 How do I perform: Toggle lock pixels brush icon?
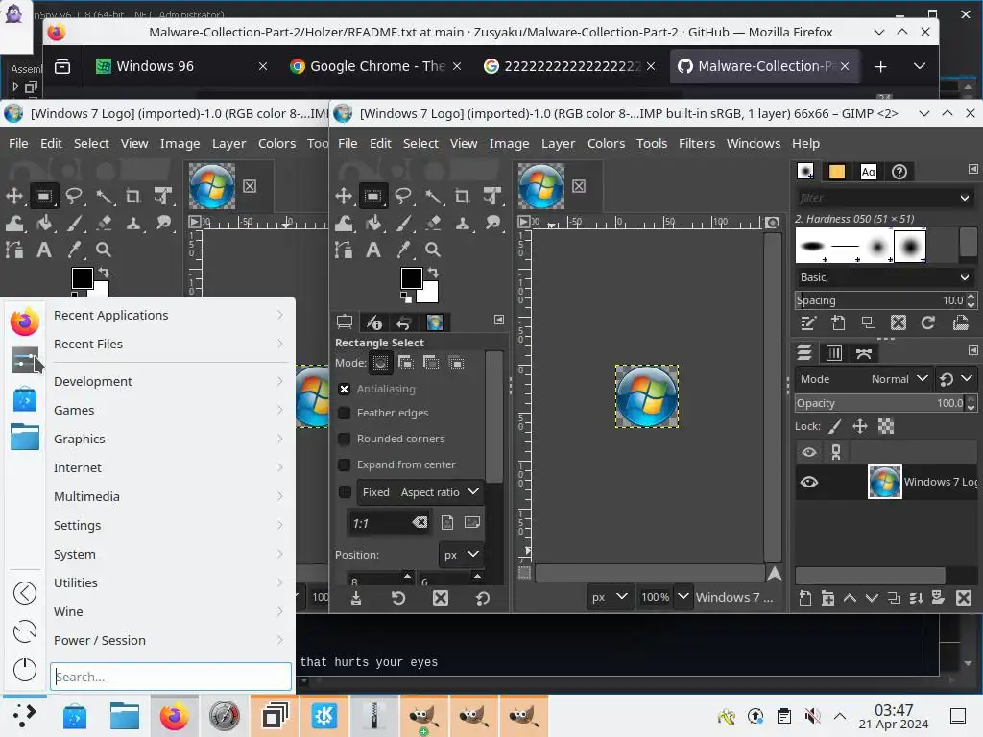834,427
